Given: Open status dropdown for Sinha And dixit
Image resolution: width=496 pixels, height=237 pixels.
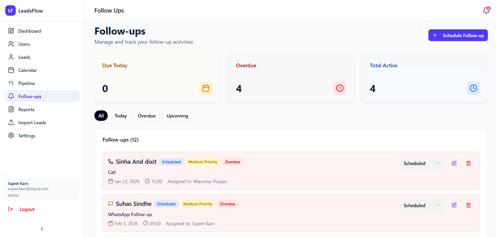Looking at the screenshot, I should [x=422, y=163].
